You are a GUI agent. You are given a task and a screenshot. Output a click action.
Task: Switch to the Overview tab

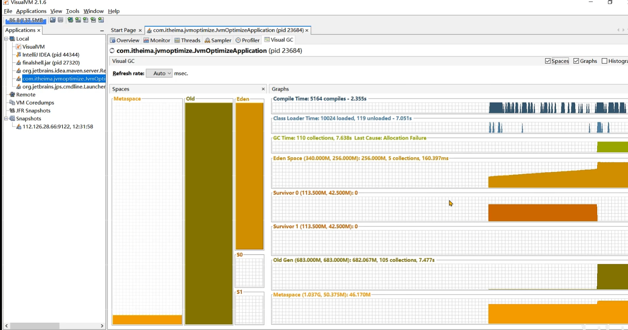(x=125, y=40)
